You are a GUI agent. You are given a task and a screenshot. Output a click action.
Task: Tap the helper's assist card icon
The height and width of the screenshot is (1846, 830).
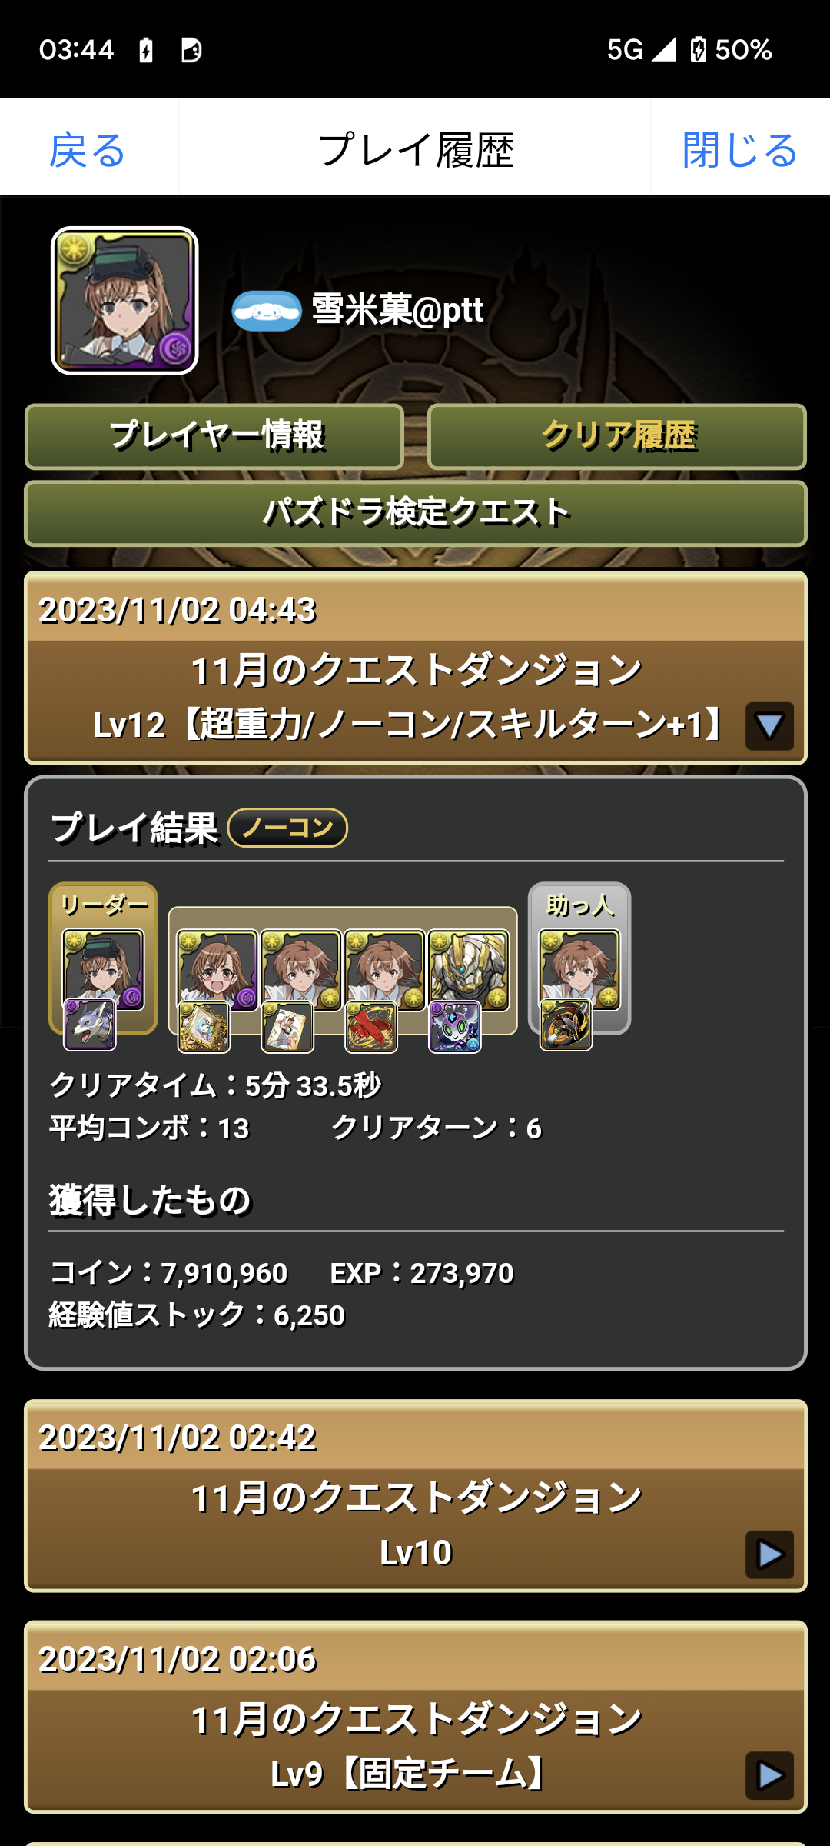click(566, 1025)
